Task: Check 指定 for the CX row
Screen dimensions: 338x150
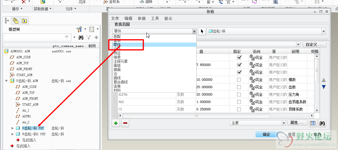Action: pos(239,109)
